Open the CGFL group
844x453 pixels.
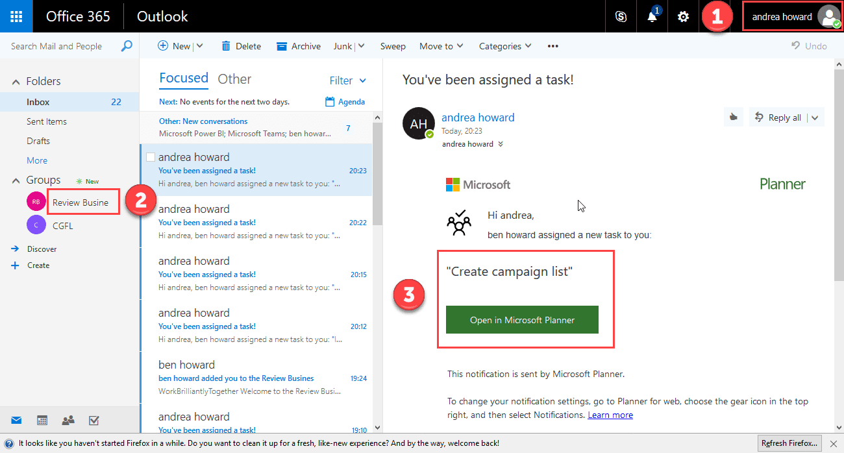pos(63,225)
